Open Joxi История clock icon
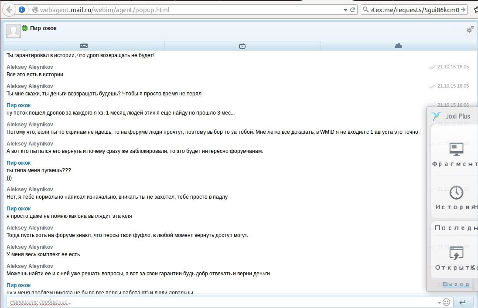 click(456, 193)
